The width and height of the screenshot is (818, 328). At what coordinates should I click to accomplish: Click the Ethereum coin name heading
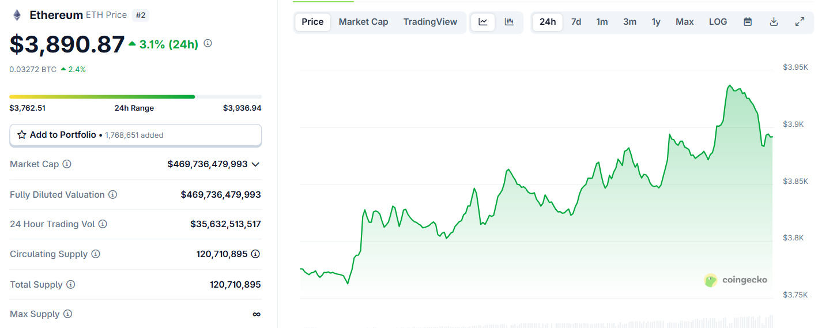(x=56, y=16)
